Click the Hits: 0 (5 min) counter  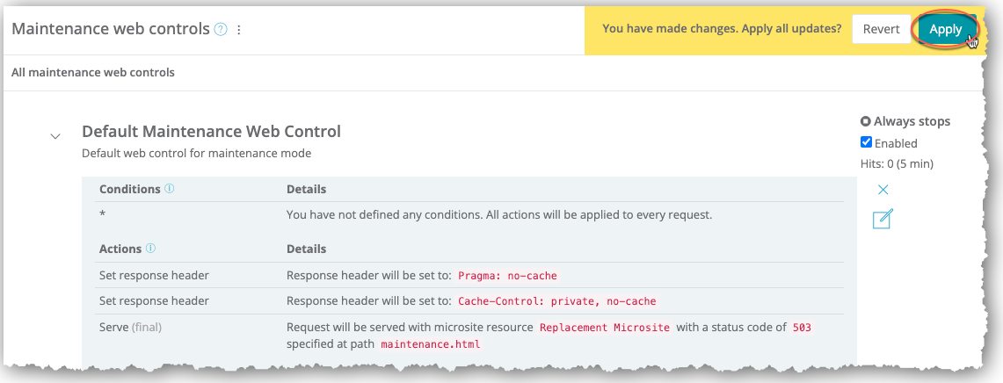pos(897,163)
